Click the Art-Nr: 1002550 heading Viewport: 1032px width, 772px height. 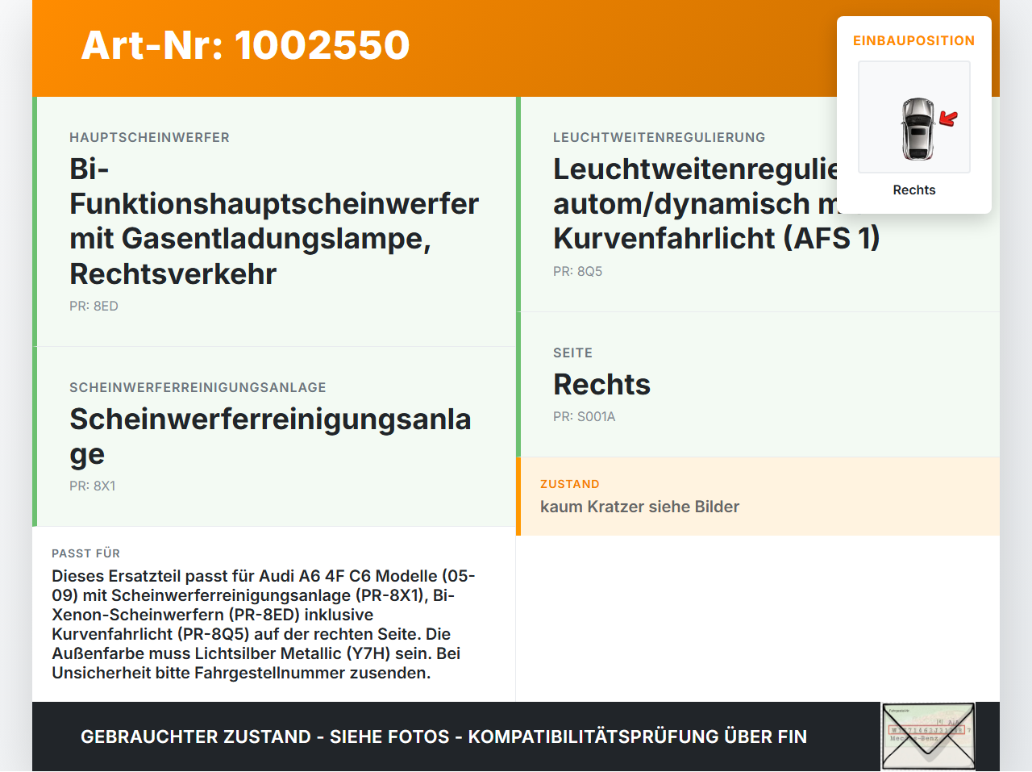tap(246, 45)
